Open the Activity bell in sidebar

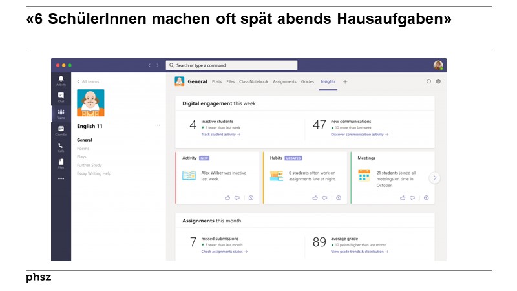[x=61, y=80]
